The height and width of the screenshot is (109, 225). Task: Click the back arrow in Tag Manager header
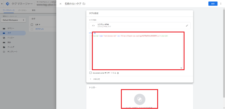click(2, 4)
